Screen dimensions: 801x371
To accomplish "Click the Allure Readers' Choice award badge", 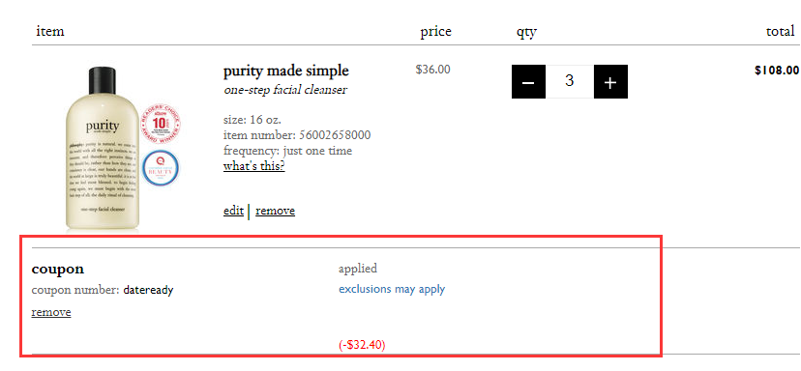I will [x=161, y=123].
